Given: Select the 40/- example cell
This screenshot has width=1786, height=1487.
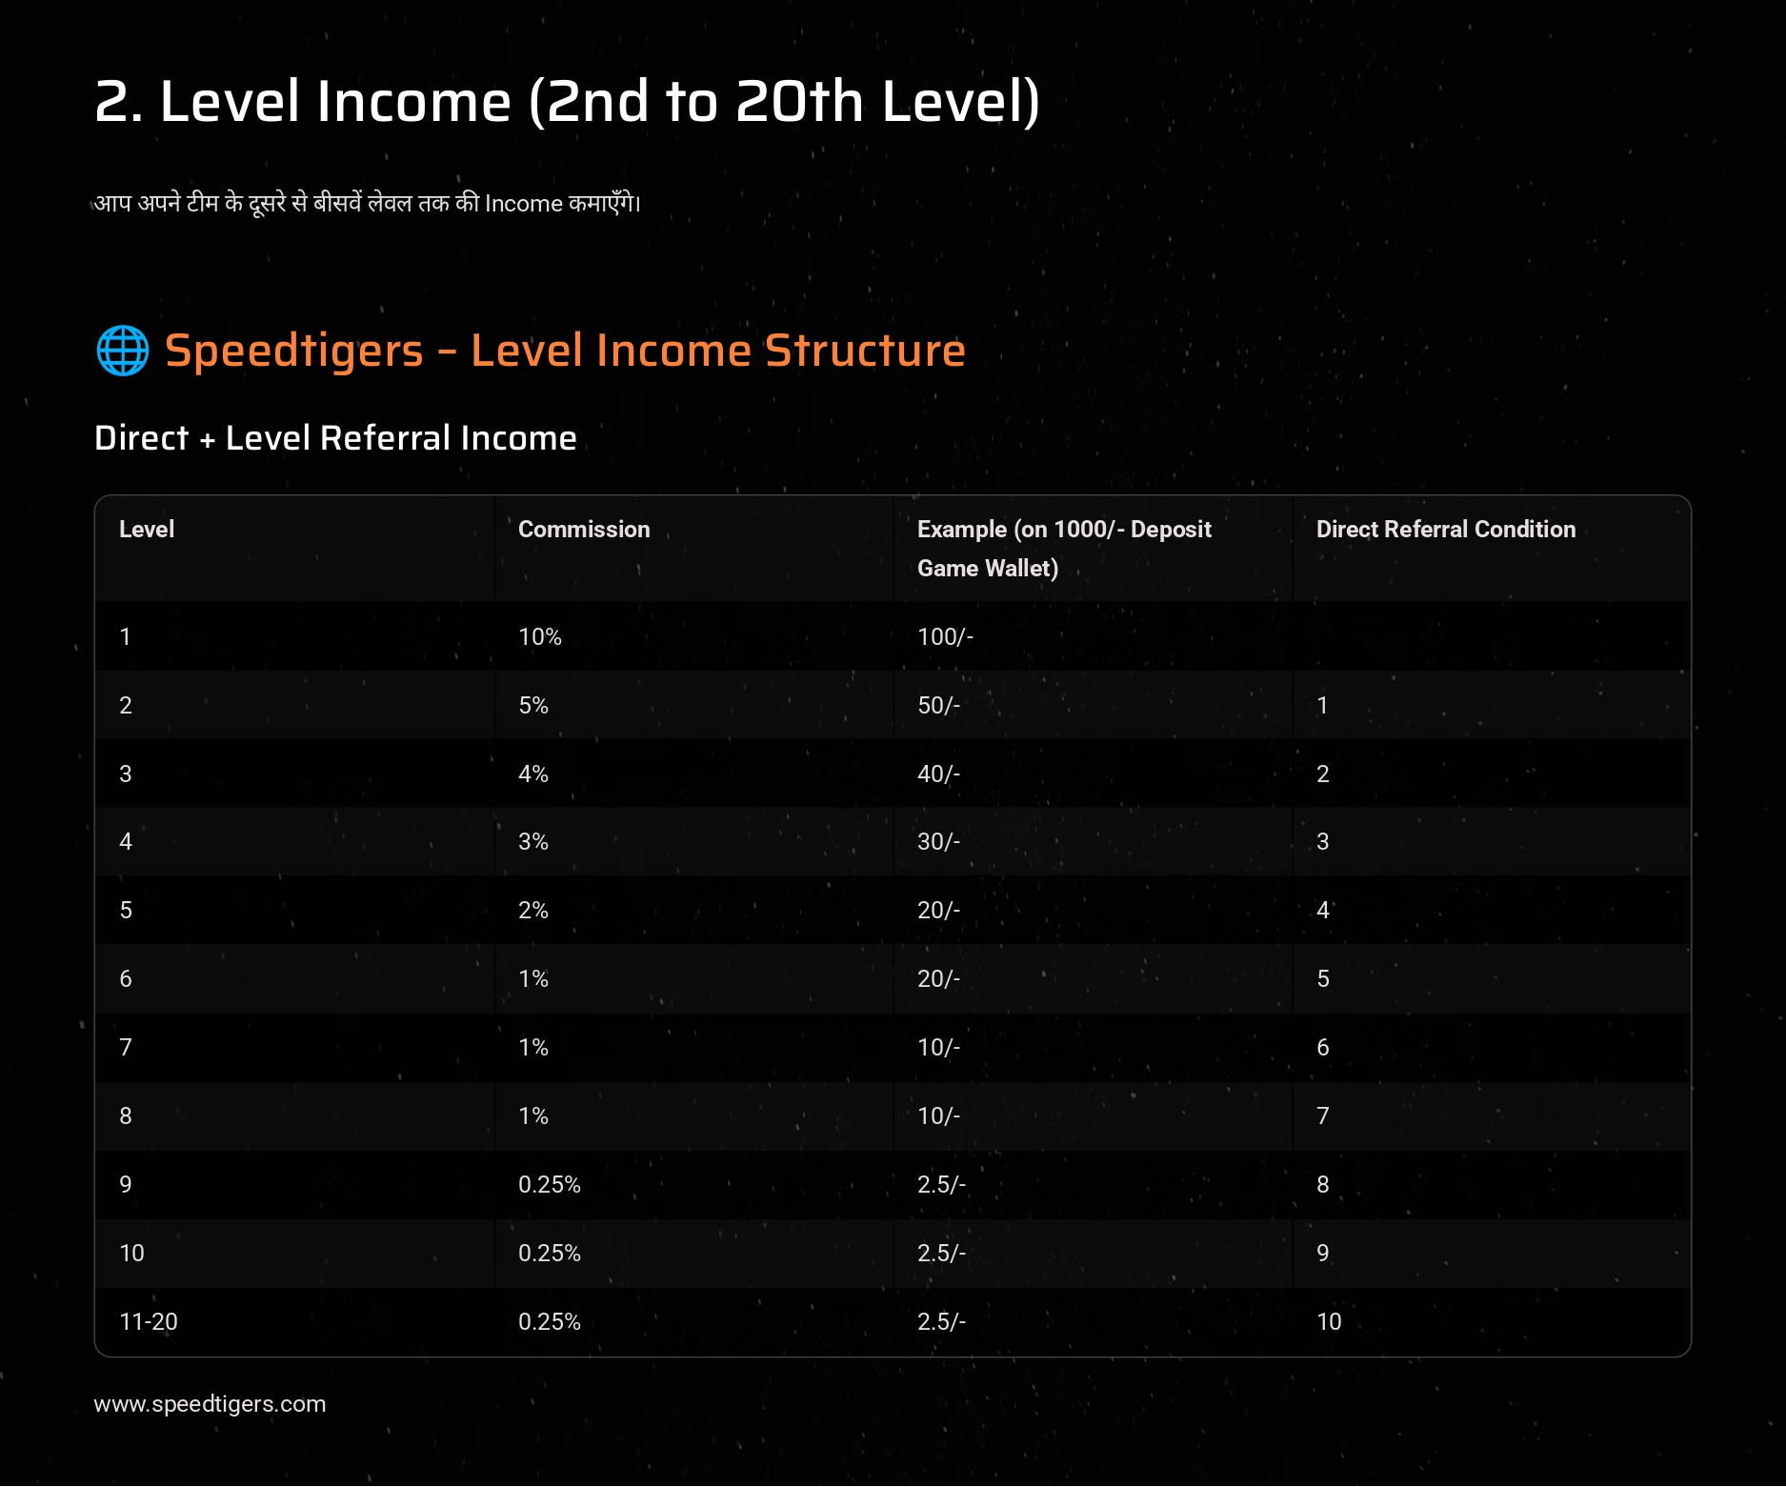Looking at the screenshot, I should (938, 774).
